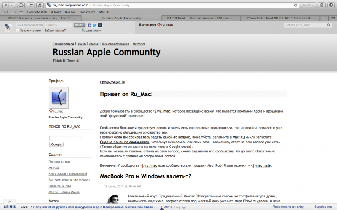Add a new tab with the plus button
Screen dimensions: 337x210
click(324, 18)
